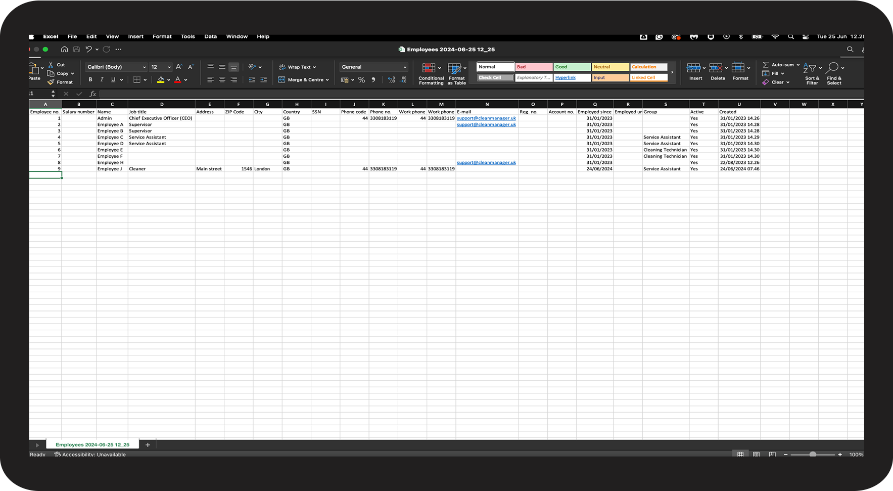Toggle underline formatting
The image size is (893, 491).
(113, 80)
